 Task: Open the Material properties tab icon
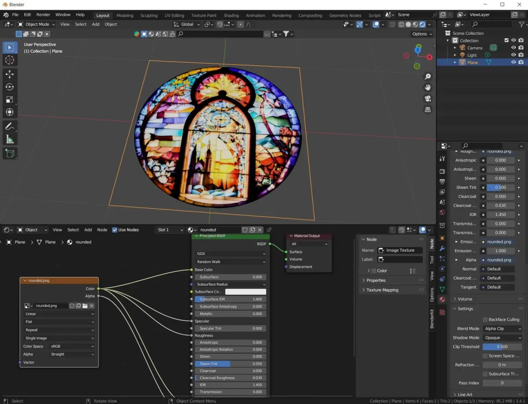pos(442,300)
